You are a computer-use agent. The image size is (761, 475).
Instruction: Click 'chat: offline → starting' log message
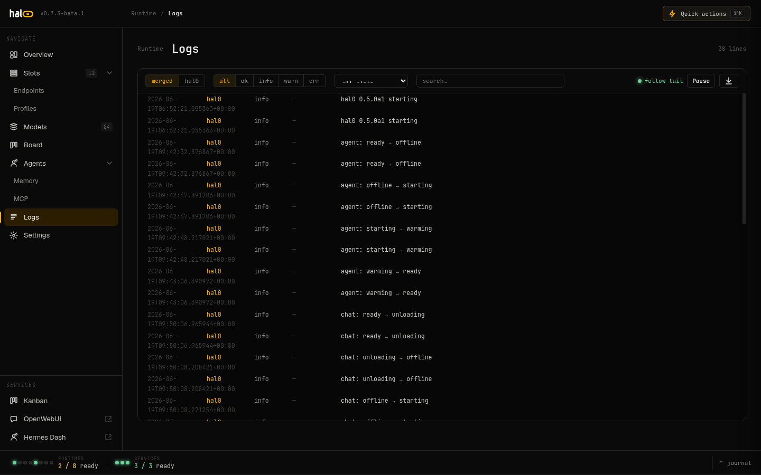[x=385, y=401]
